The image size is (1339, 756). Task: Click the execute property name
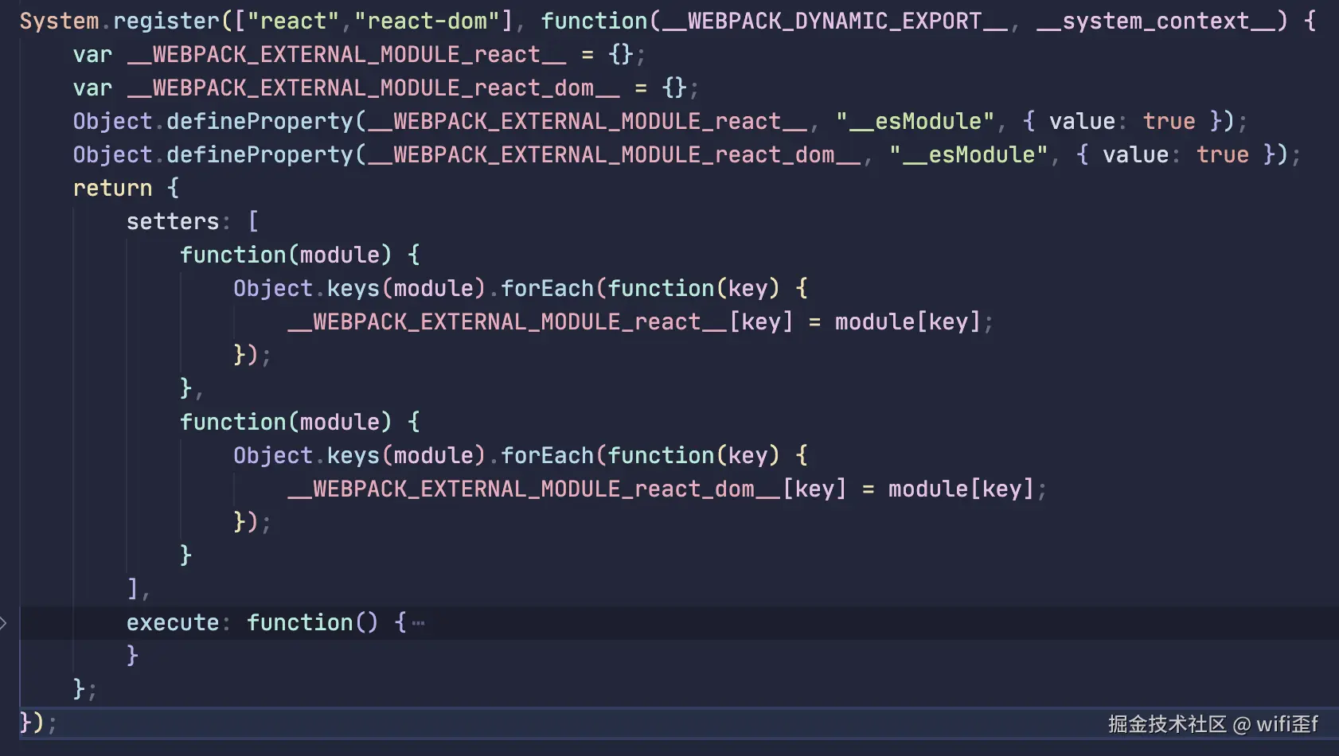pos(173,622)
